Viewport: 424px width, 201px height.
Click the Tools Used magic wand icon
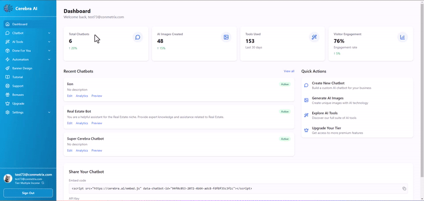(314, 37)
